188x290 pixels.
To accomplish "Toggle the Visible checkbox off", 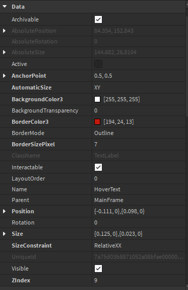I will 98,269.
